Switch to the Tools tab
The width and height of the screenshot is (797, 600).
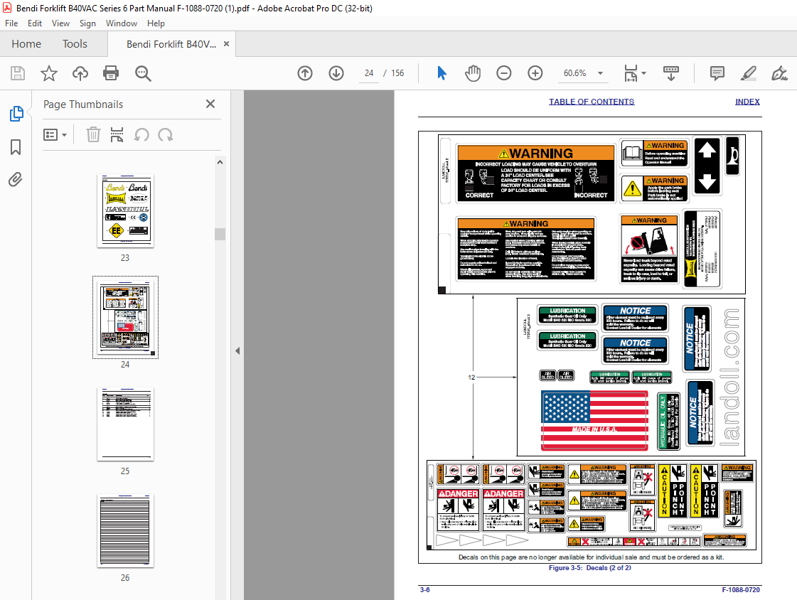click(75, 43)
